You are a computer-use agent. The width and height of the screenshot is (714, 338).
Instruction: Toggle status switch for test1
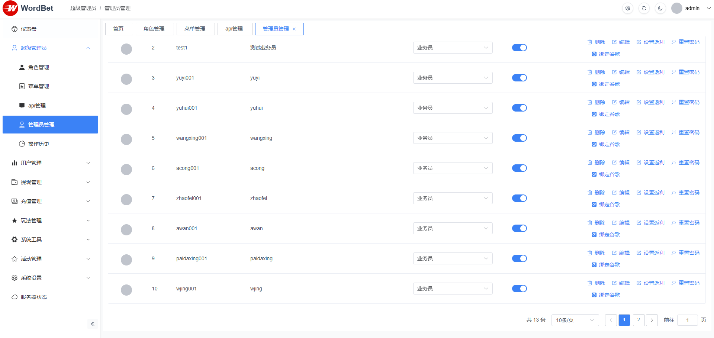[519, 48]
